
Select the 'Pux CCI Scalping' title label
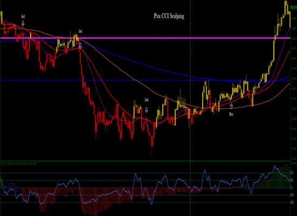tap(169, 16)
